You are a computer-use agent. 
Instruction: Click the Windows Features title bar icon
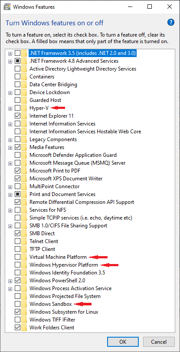click(x=7, y=7)
